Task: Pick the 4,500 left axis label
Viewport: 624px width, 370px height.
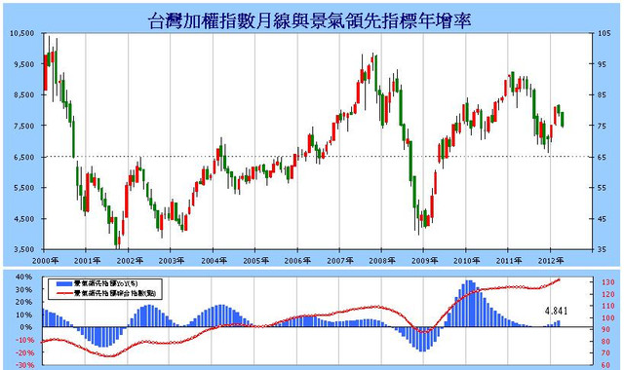Action: pos(23,218)
